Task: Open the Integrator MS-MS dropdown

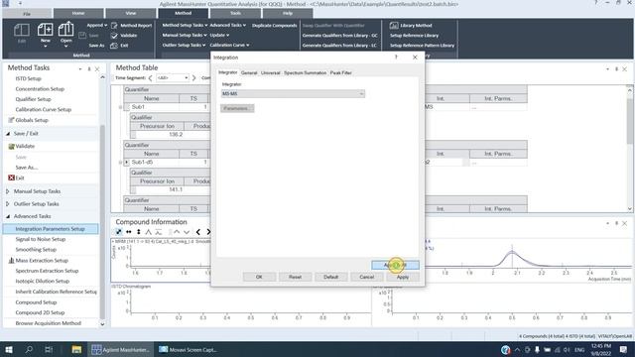Action: point(293,93)
